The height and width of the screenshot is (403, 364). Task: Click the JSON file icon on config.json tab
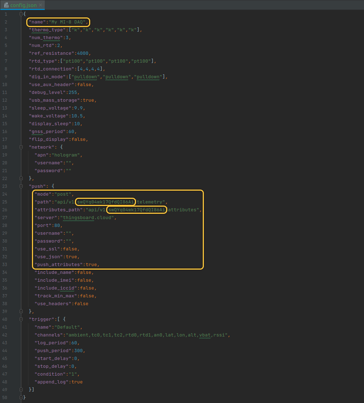6,5
